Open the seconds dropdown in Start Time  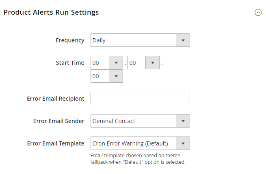(107, 76)
